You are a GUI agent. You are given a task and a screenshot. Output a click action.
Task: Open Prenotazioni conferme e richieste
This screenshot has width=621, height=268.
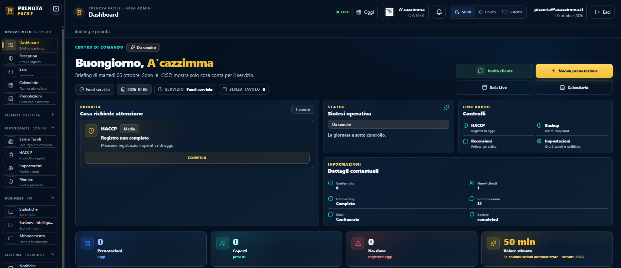[x=30, y=98]
